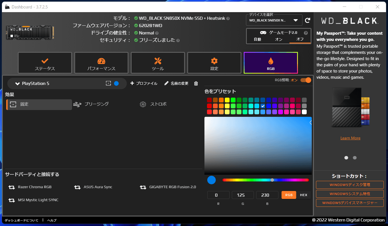388x226 pixels.
Task: Open WINDOWSデバイスマネージャー shortcut
Action: (x=350, y=203)
